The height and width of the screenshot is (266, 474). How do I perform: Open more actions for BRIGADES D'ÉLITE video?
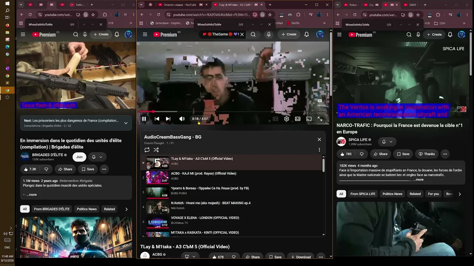tap(104, 169)
